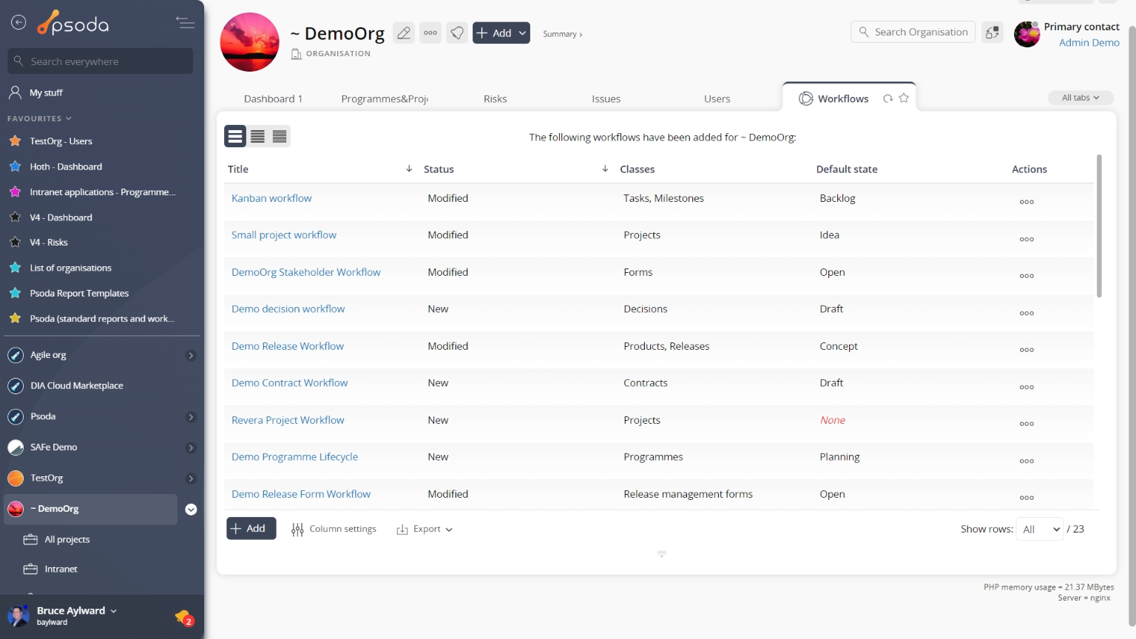
Task: Select the DemoOrg avatar image
Action: [x=250, y=42]
